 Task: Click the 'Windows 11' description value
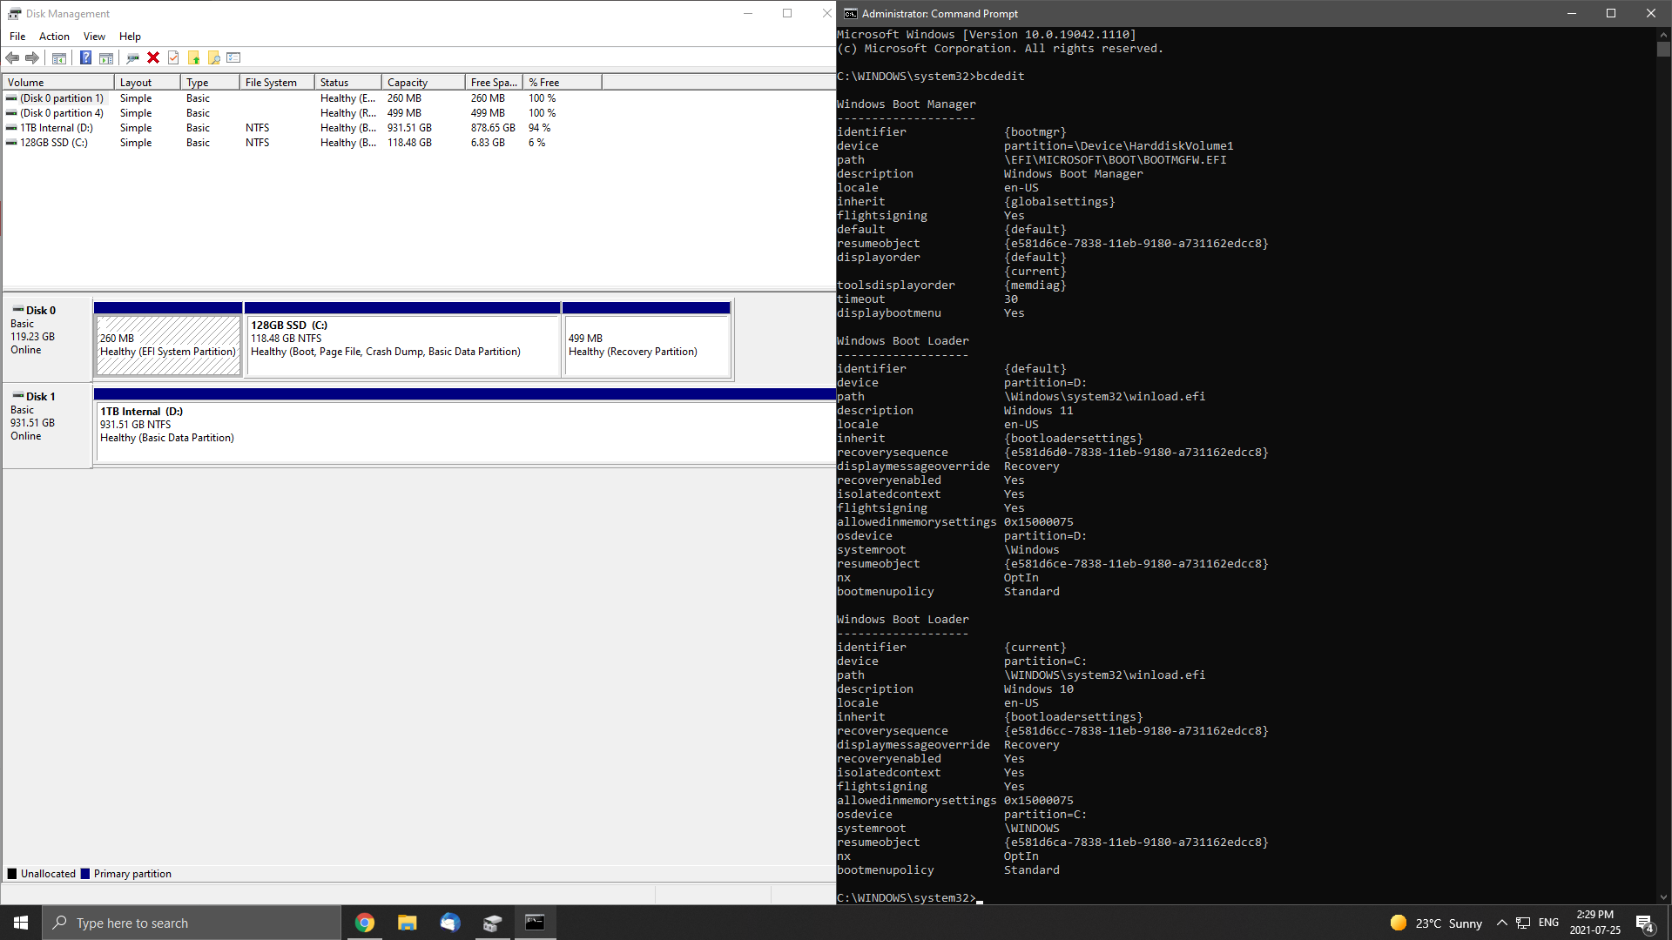[x=1038, y=411]
